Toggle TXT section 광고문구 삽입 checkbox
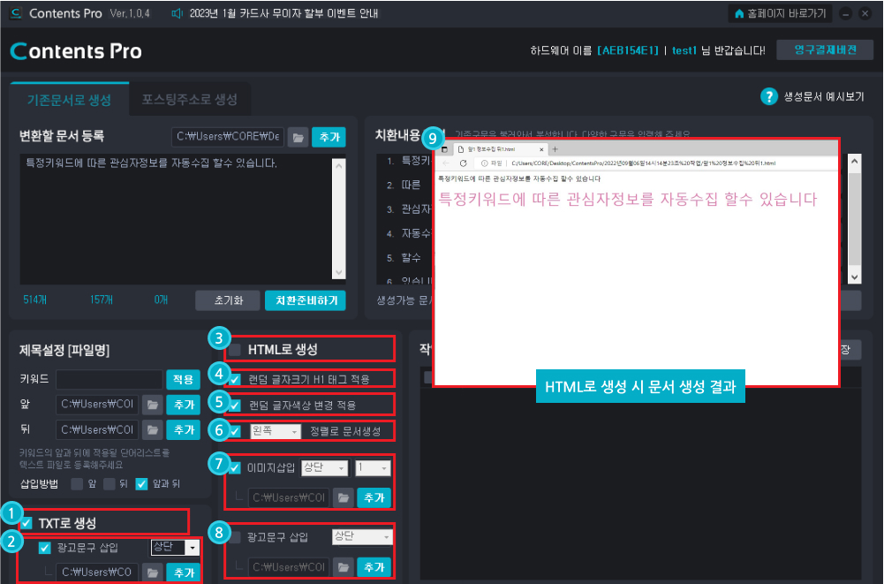Image resolution: width=884 pixels, height=584 pixels. point(44,548)
